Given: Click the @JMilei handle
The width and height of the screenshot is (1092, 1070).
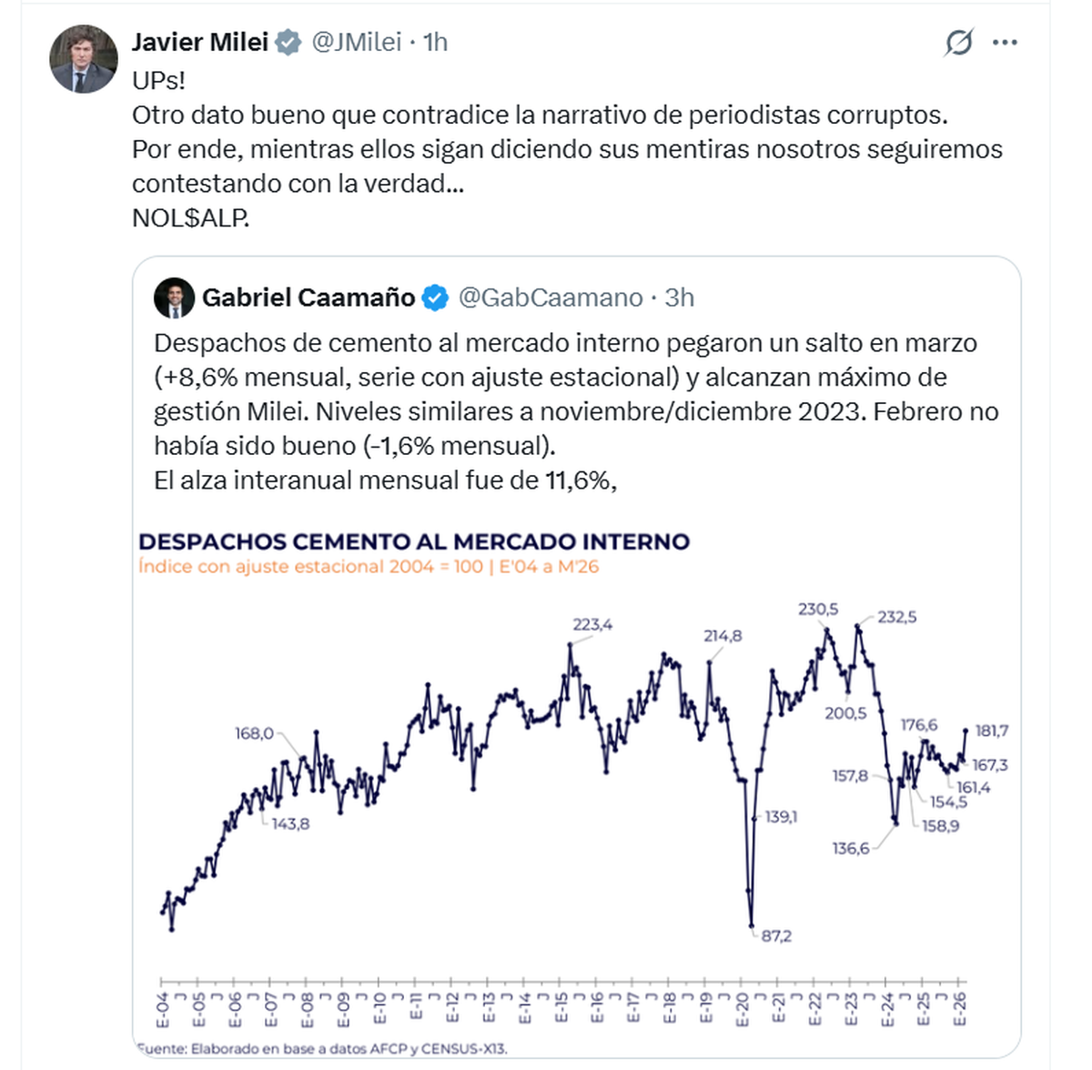Looking at the screenshot, I should [x=357, y=43].
